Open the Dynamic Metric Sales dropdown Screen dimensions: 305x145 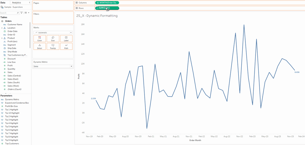coord(53,66)
